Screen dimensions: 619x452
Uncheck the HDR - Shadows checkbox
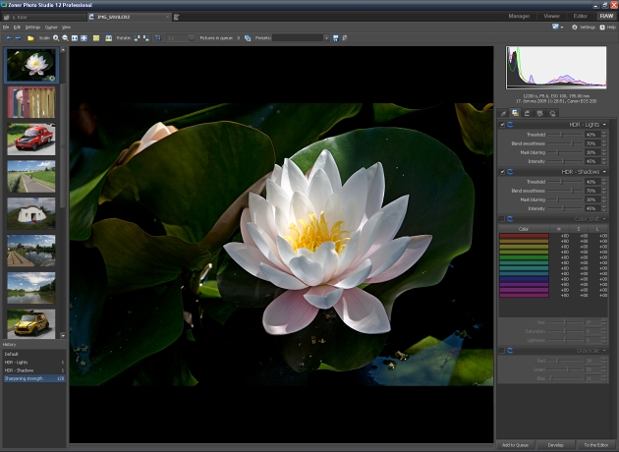pos(502,172)
